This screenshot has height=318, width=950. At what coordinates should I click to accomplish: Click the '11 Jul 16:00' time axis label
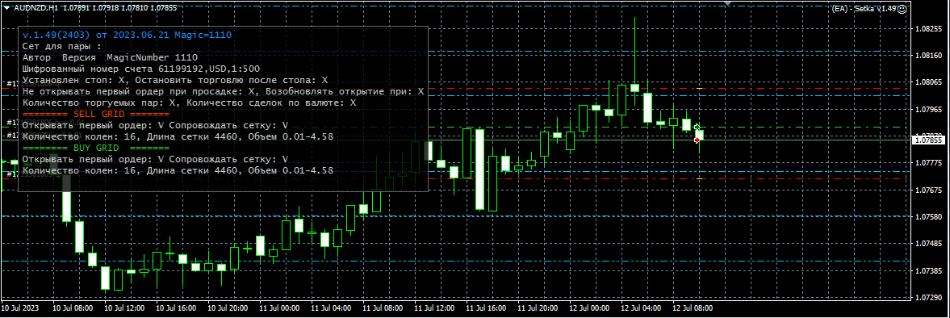click(x=485, y=308)
